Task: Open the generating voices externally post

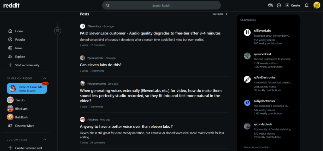Action: (151, 96)
